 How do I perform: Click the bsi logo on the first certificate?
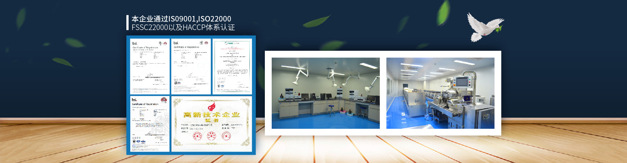(135, 43)
